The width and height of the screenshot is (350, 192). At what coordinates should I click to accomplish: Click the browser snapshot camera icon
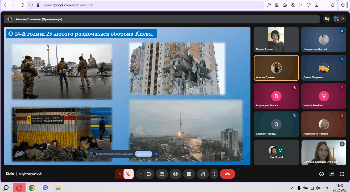tap(285, 5)
